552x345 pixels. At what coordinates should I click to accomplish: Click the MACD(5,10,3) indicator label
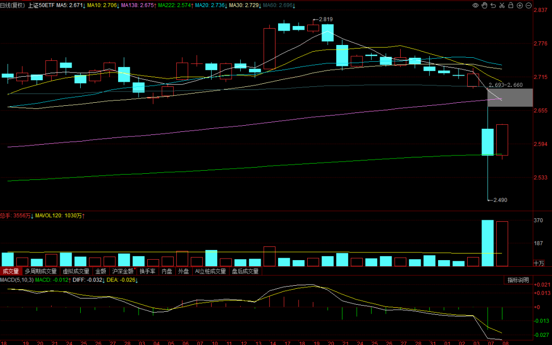17,280
